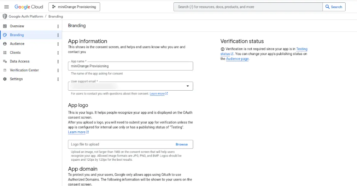Open the miniOrange Provisioning project picker
Image resolution: width=357 pixels, height=186 pixels.
click(74, 7)
